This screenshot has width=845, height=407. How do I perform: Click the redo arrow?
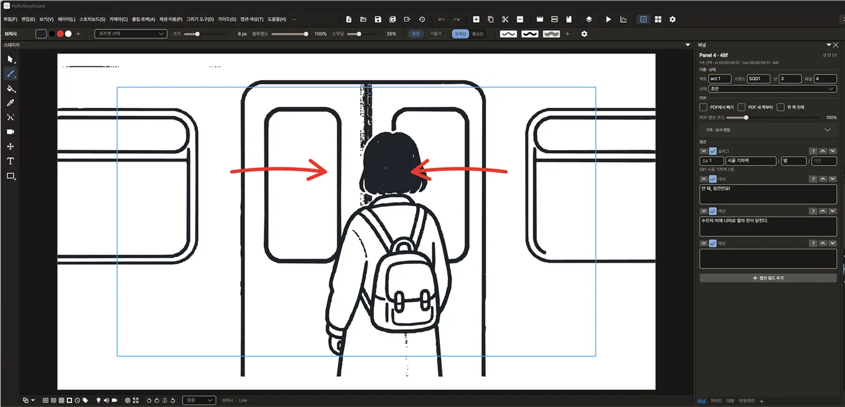point(456,19)
